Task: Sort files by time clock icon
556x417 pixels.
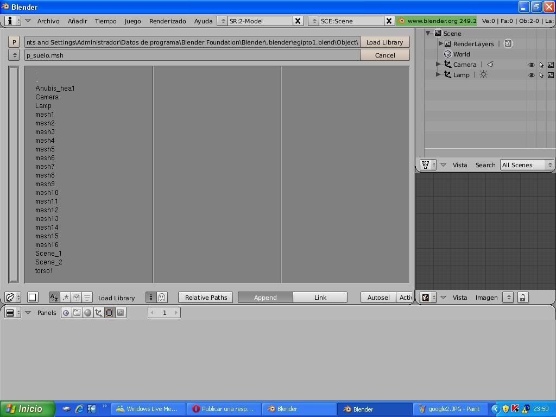Action: (x=76, y=297)
